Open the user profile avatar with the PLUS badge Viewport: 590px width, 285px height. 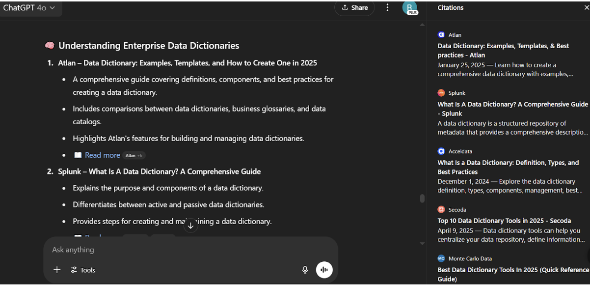tap(409, 7)
